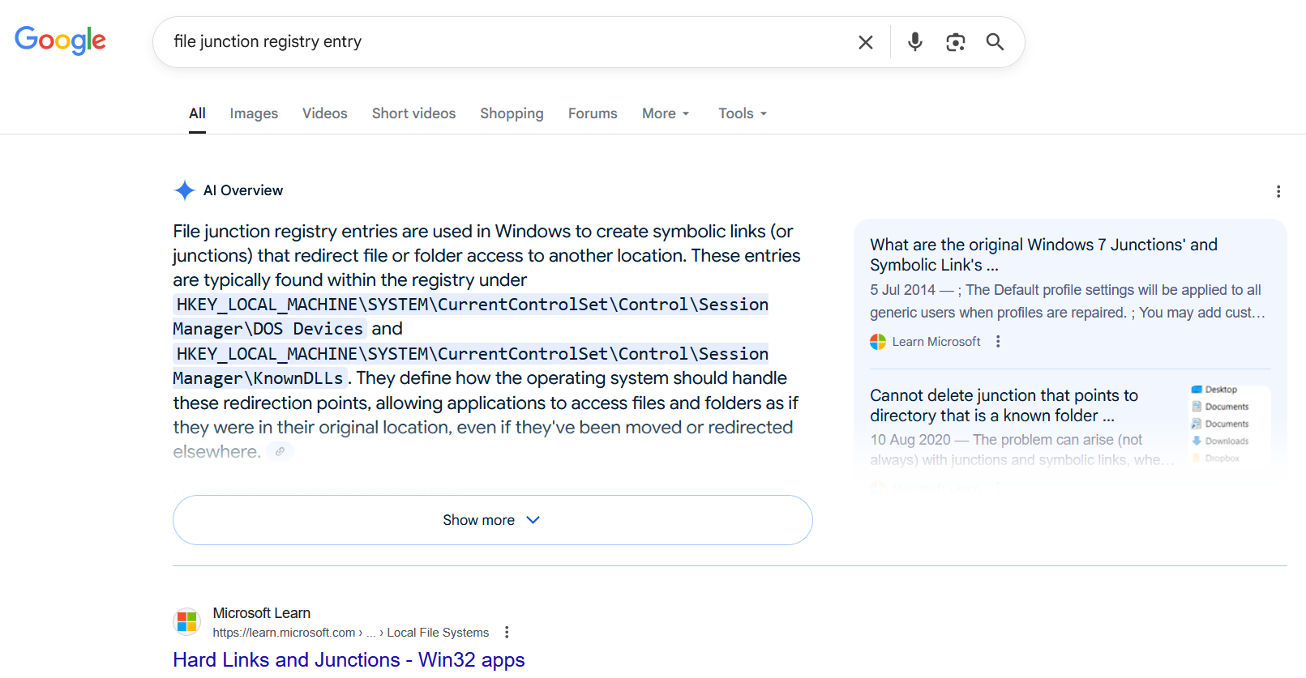Screen dimensions: 1306x678
Task: Click the learn.microsoft.com URL breadcrumb
Action: click(x=350, y=633)
